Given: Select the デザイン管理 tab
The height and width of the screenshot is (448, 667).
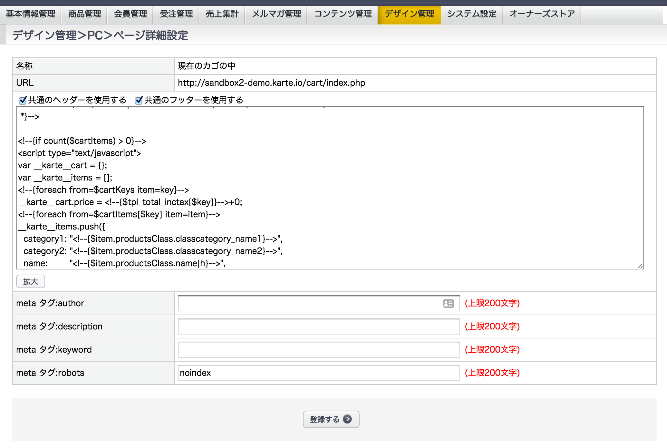Looking at the screenshot, I should 409,14.
